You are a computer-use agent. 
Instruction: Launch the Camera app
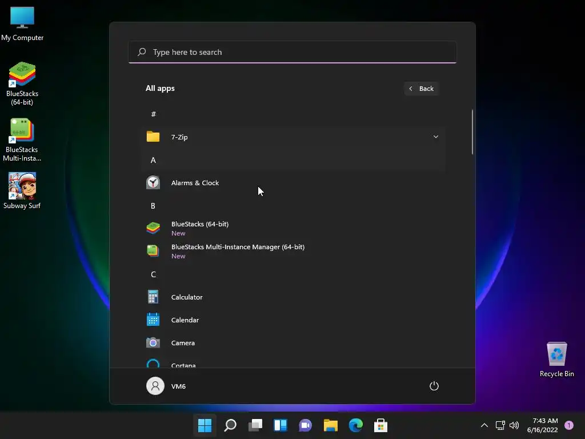[293, 343]
